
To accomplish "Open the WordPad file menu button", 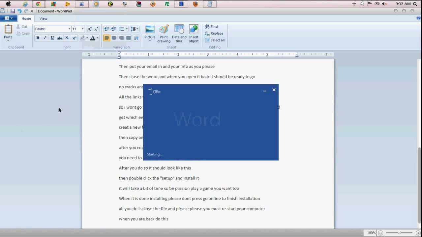I will (x=9, y=18).
